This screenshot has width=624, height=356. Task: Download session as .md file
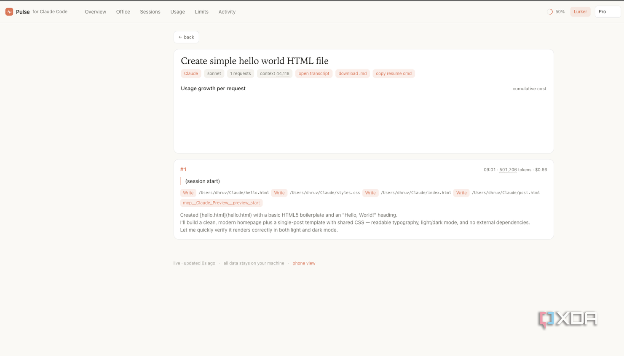(353, 73)
